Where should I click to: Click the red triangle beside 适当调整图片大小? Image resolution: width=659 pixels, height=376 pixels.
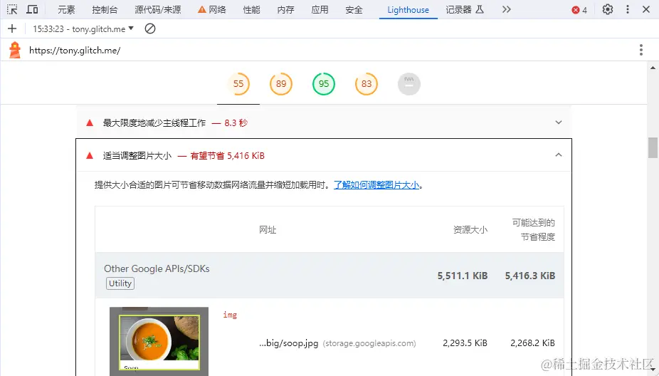(90, 156)
